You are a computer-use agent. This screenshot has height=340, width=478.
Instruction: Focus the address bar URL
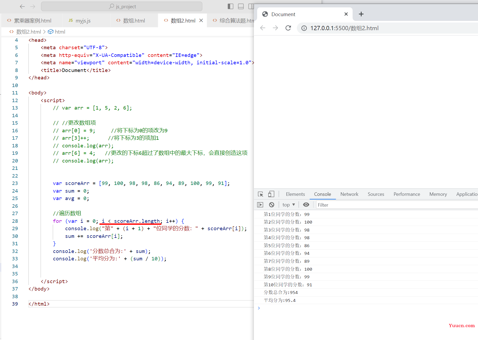point(344,28)
